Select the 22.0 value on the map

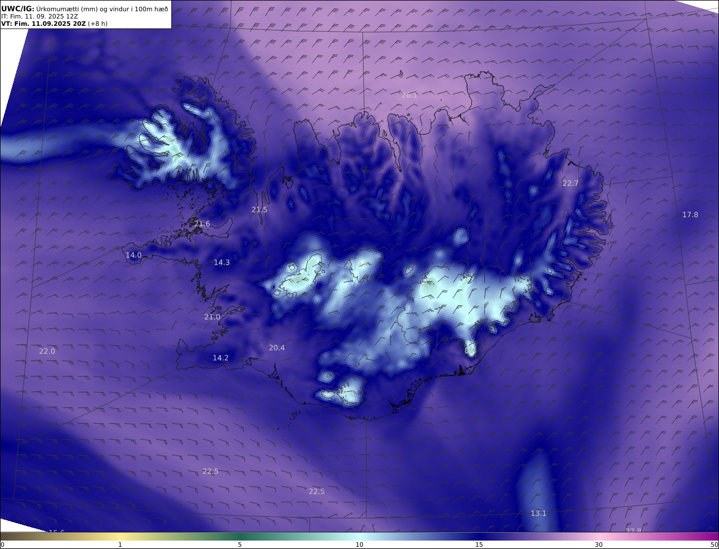coord(47,351)
